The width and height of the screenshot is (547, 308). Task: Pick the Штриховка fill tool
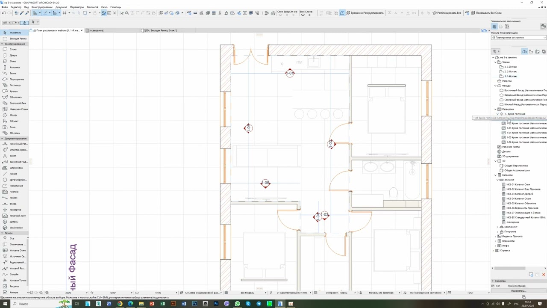point(15,168)
